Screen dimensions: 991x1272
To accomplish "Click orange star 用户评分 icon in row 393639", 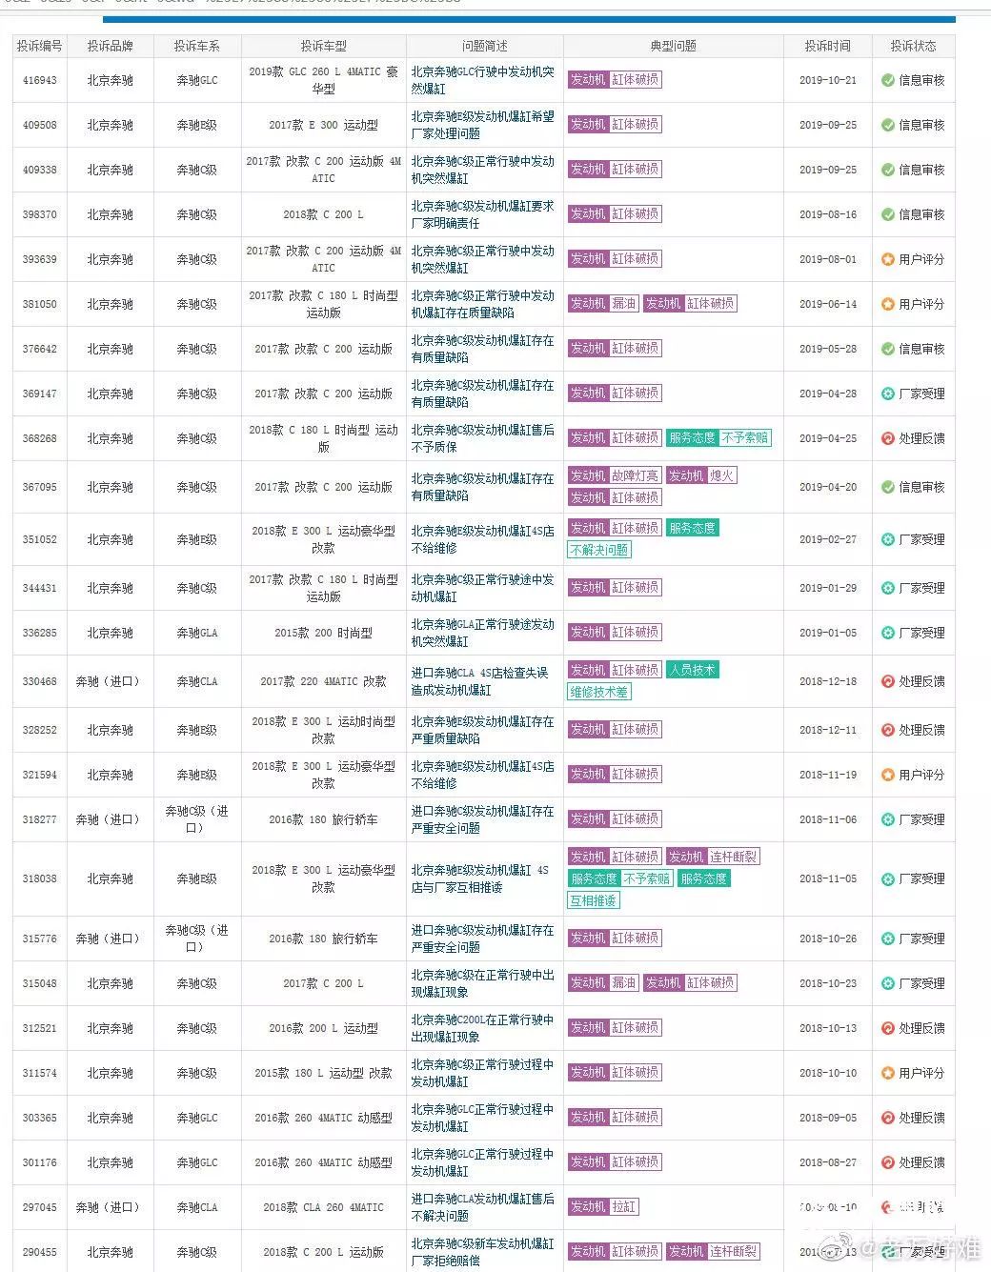I will tap(887, 259).
